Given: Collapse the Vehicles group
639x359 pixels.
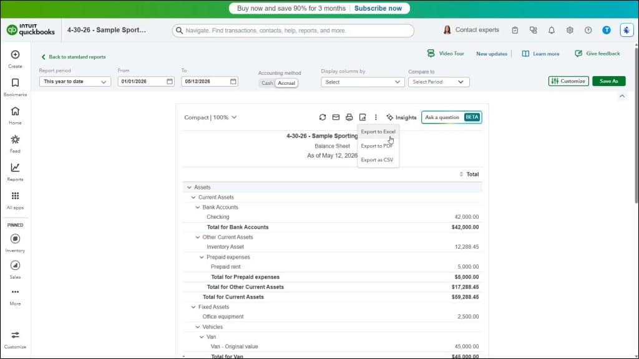Looking at the screenshot, I should tap(198, 327).
